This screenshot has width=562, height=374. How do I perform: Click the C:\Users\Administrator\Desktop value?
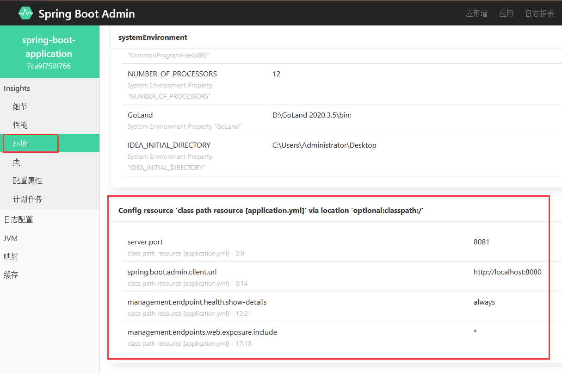click(x=324, y=145)
